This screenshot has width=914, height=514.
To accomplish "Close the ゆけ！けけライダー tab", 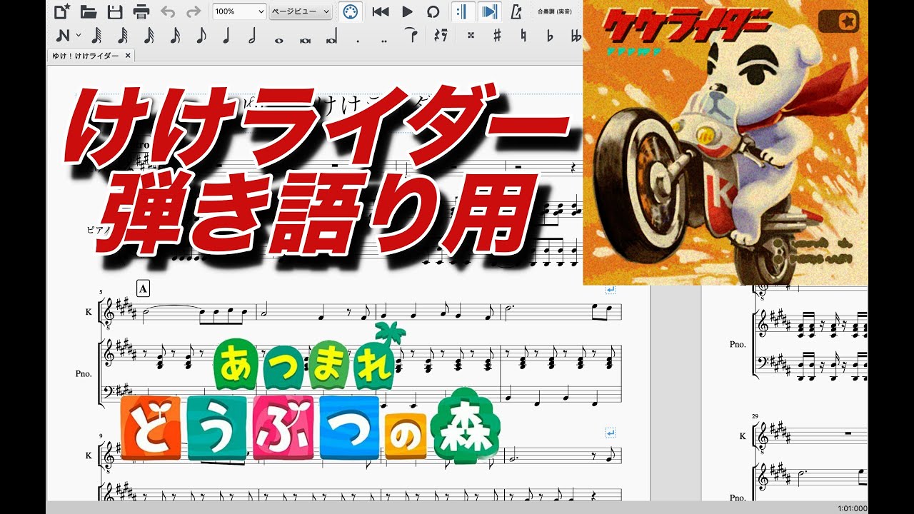I will point(128,56).
